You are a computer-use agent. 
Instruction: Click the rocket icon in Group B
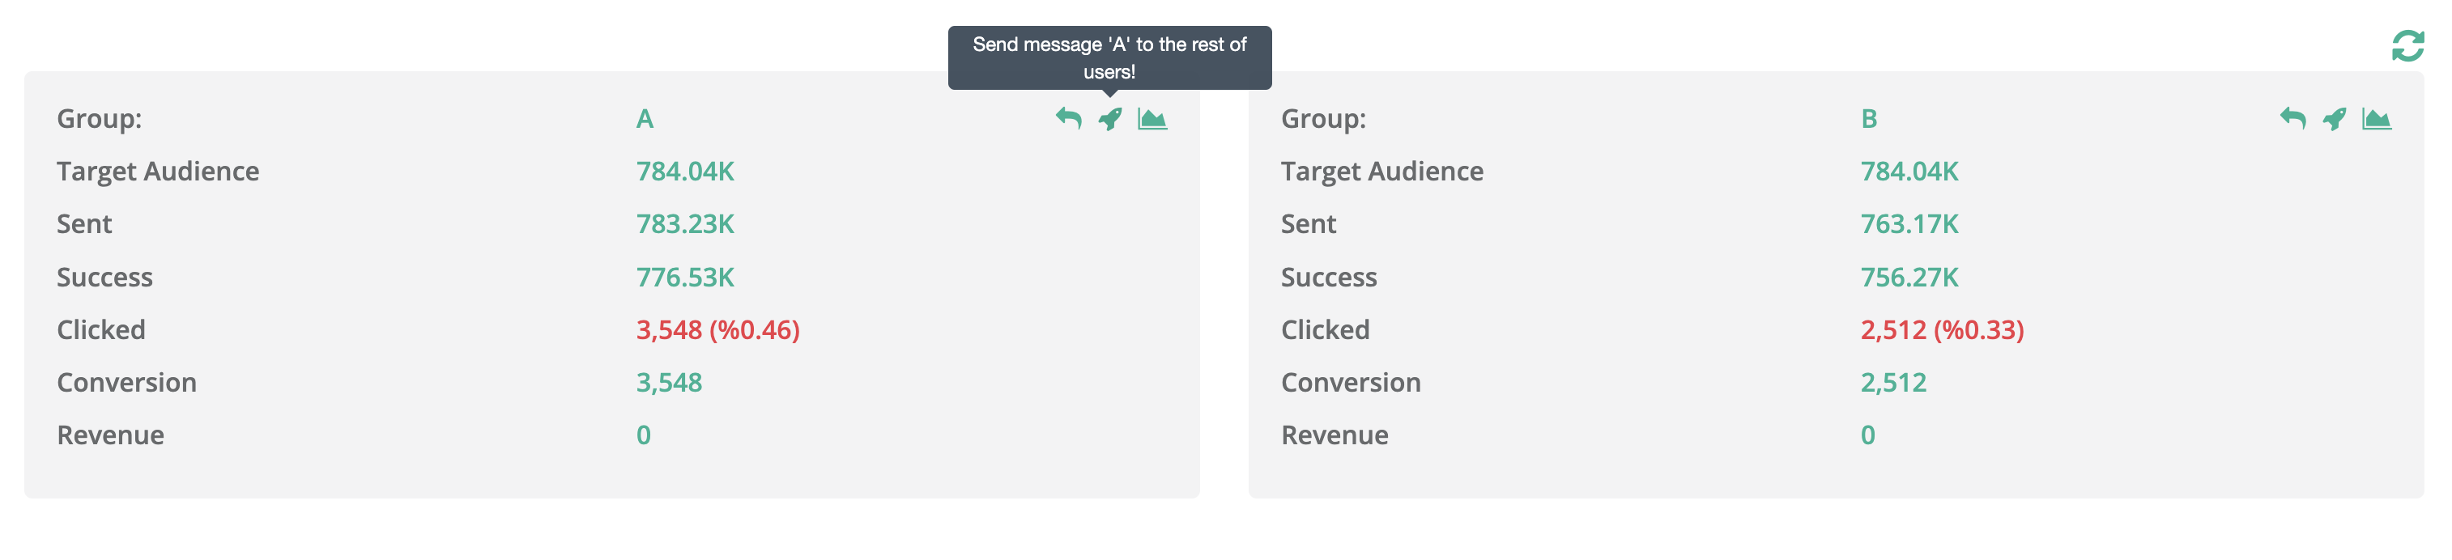point(2334,119)
